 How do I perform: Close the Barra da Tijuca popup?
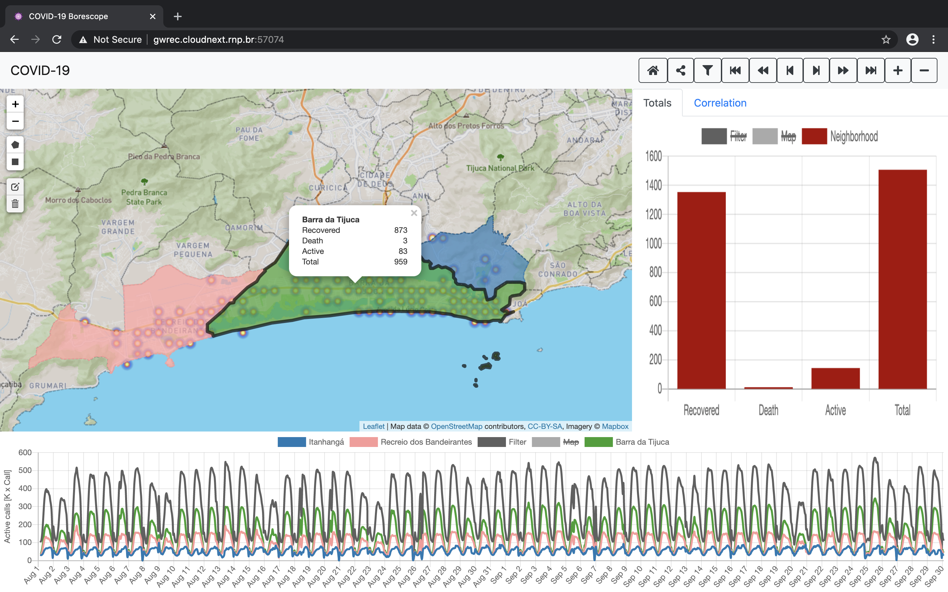click(x=414, y=213)
